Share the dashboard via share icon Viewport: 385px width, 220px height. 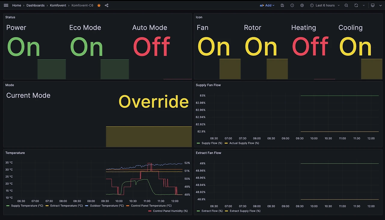[106, 5]
